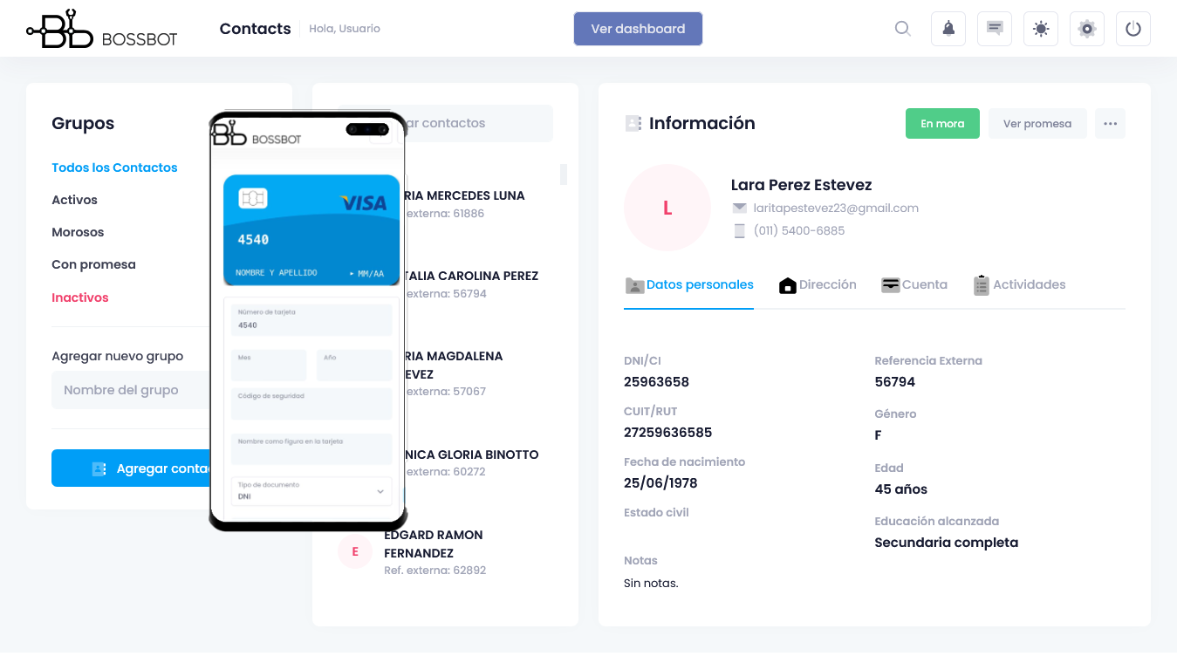Click Contacts page title
Image resolution: width=1177 pixels, height=670 pixels.
pos(255,29)
